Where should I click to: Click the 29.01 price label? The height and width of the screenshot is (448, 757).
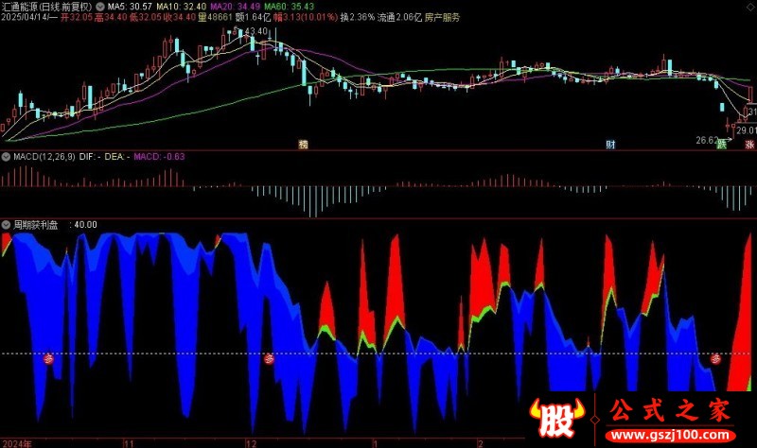tap(747, 130)
